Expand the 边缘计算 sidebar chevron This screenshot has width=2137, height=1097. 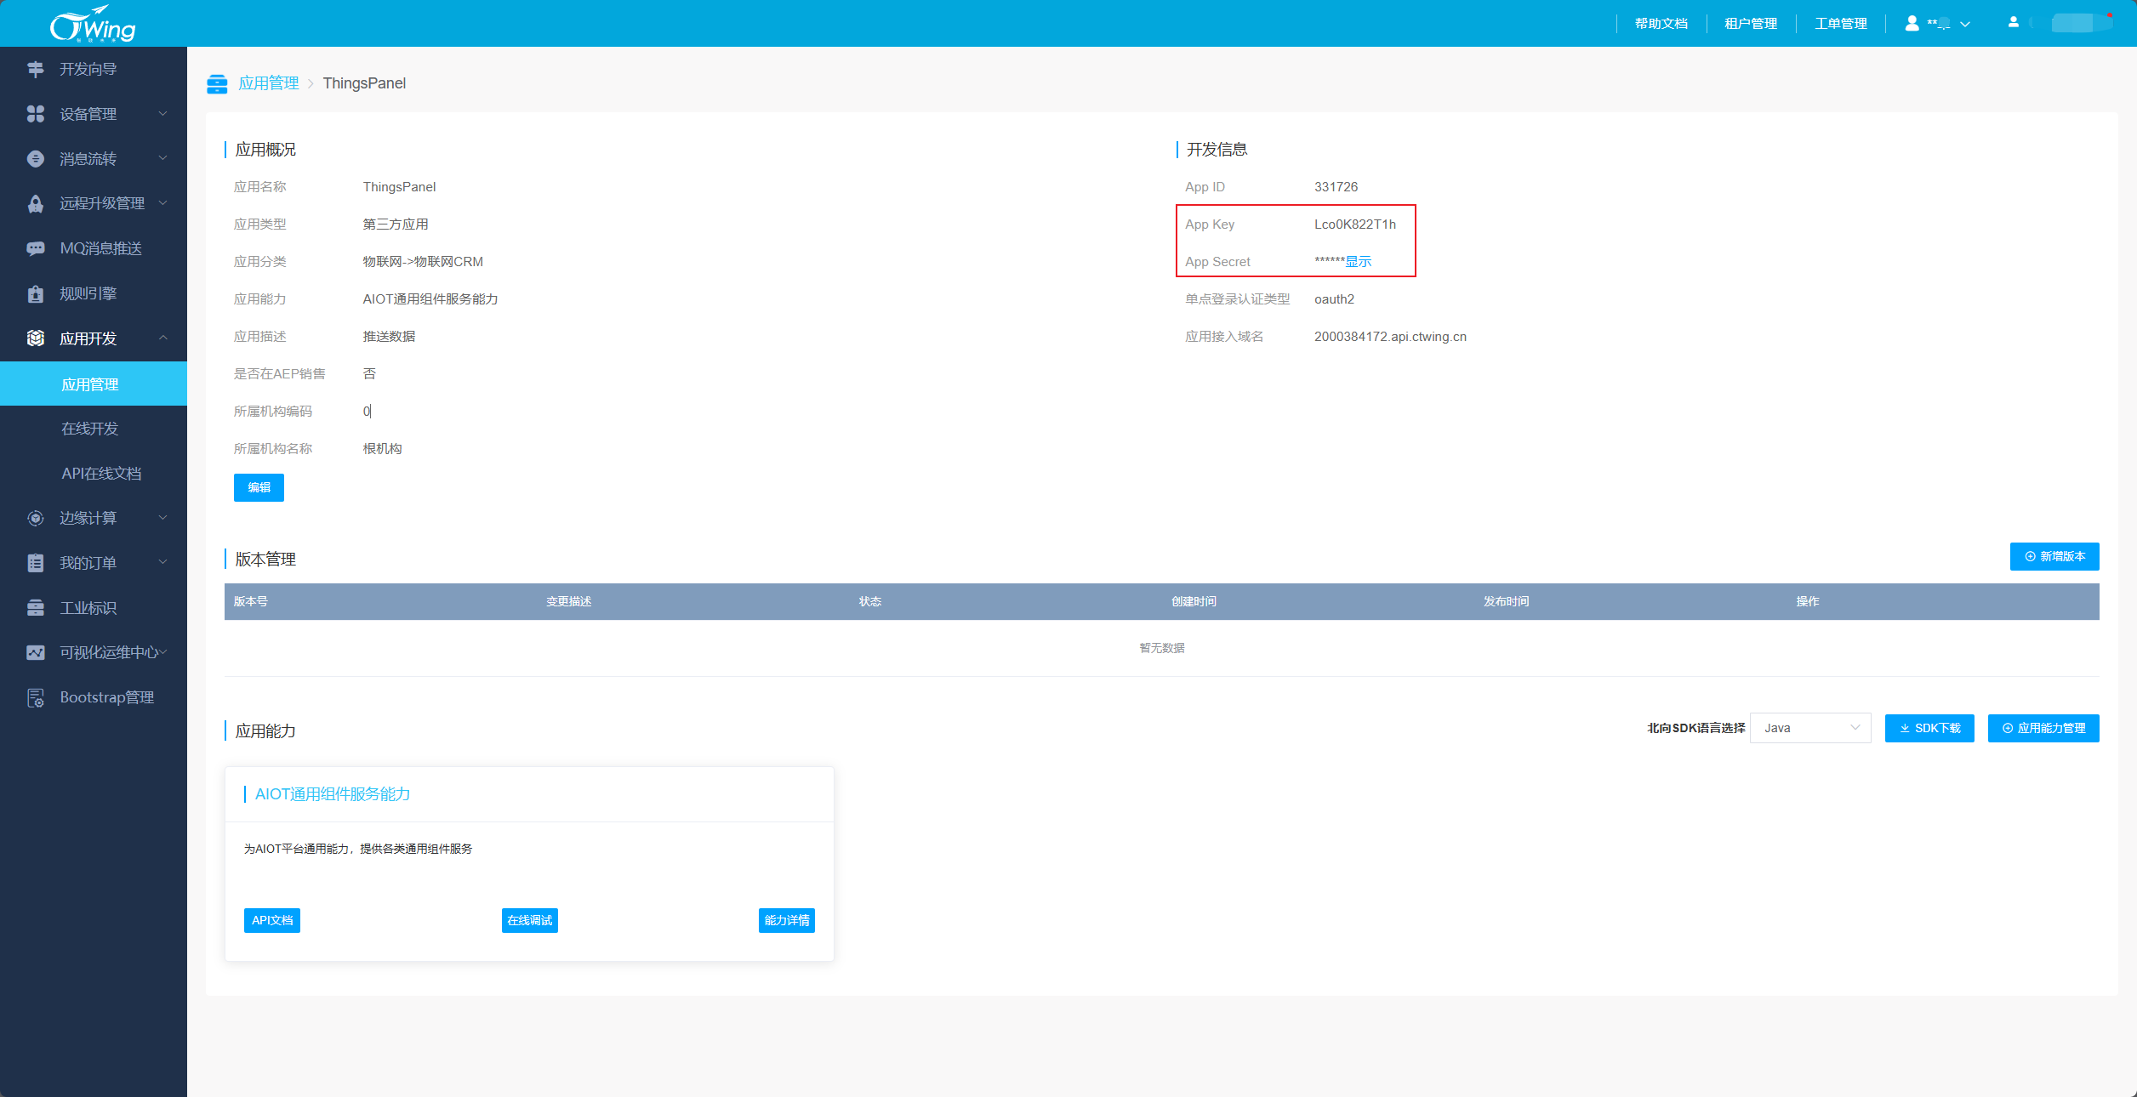coord(163,518)
